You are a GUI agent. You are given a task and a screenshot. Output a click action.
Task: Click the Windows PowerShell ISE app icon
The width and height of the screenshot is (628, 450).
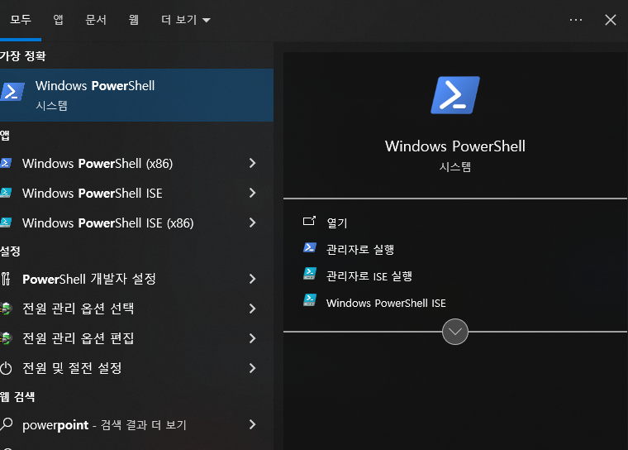6,193
